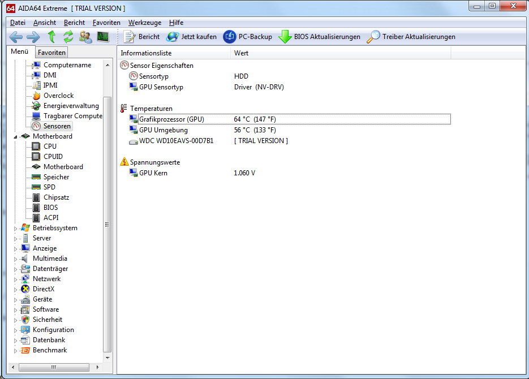Open the users icon in toolbar
Viewport: 529px width, 379px height.
[x=85, y=37]
